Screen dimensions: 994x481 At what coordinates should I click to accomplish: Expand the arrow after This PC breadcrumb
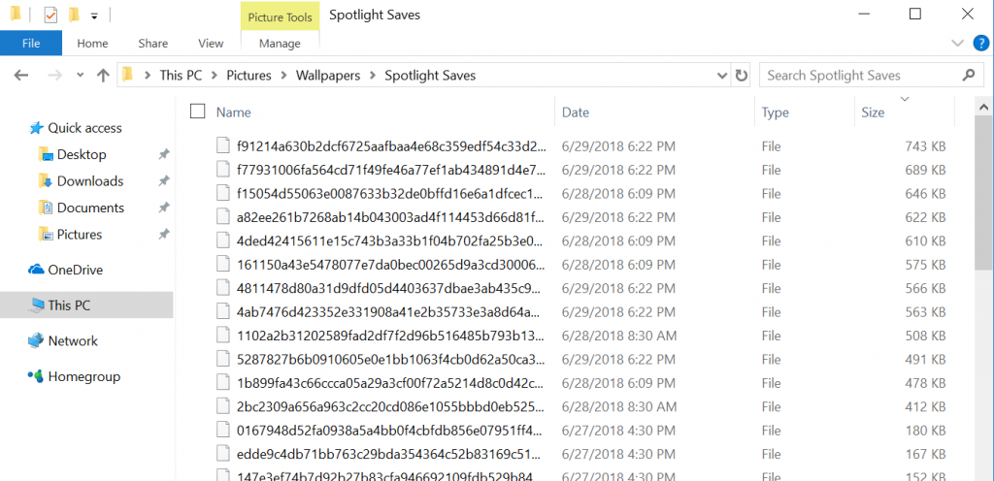(x=215, y=76)
